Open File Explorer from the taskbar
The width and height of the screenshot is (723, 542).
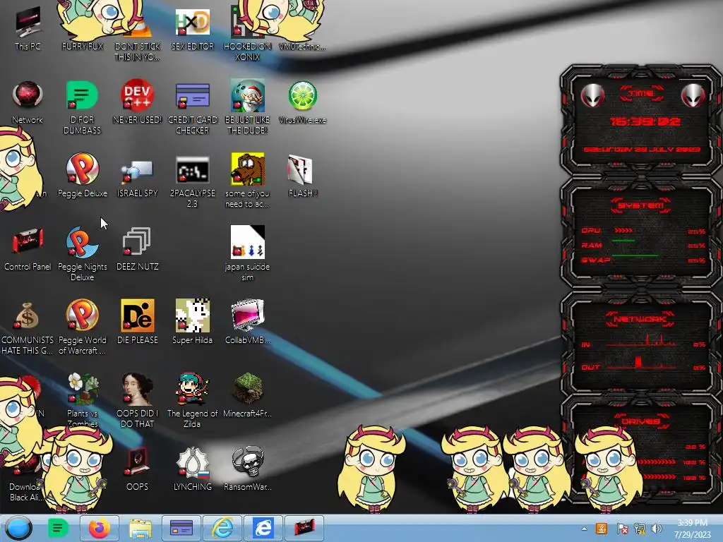tap(141, 528)
